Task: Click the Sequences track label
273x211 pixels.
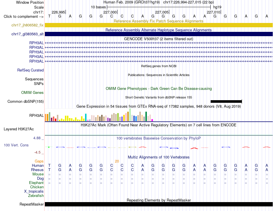Action: coord(34,79)
